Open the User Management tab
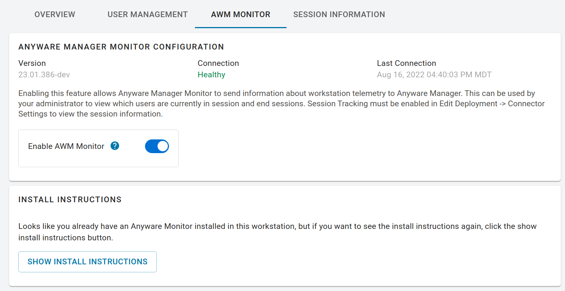This screenshot has width=565, height=291. pyautogui.click(x=148, y=14)
